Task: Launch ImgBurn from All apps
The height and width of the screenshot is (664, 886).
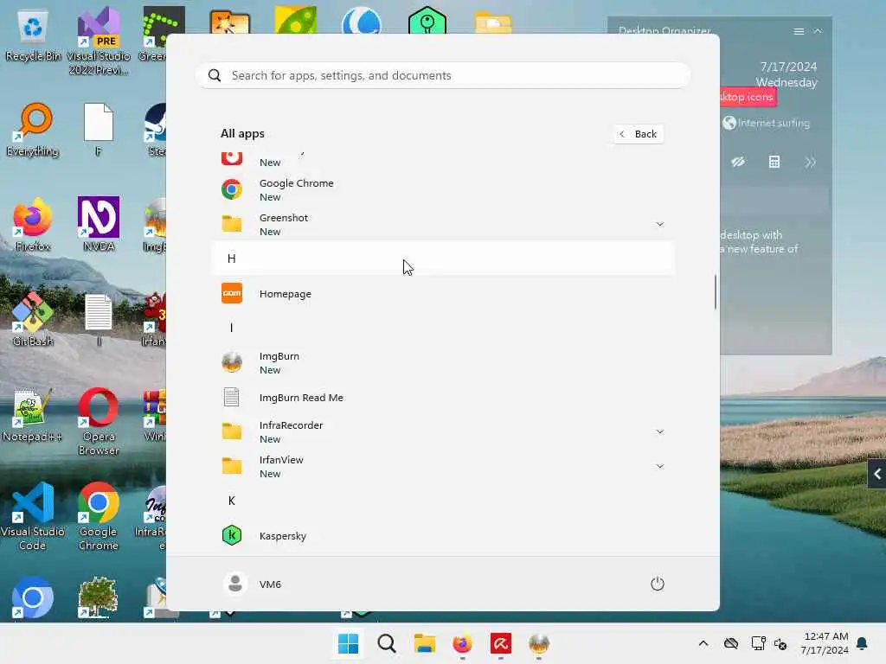Action: click(x=443, y=362)
